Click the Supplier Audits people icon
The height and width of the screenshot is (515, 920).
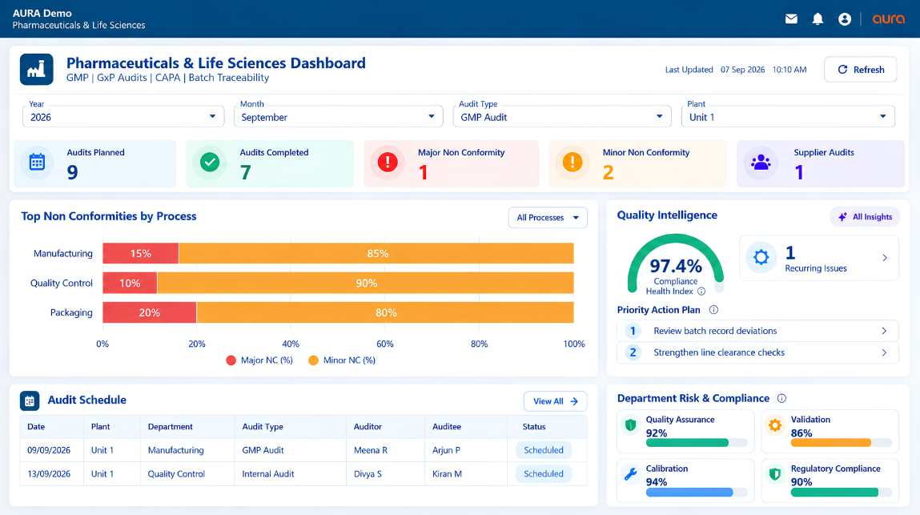coord(761,162)
